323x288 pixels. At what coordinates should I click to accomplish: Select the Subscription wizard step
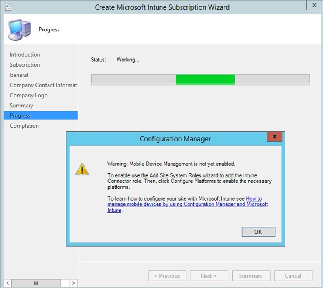(x=25, y=65)
